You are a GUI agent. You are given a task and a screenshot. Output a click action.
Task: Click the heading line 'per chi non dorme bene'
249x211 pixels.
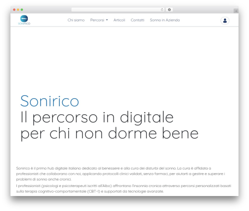click(110, 134)
